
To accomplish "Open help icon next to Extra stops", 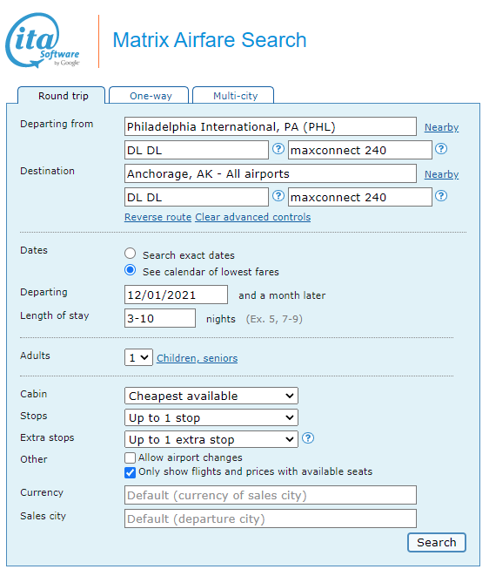I will [308, 437].
